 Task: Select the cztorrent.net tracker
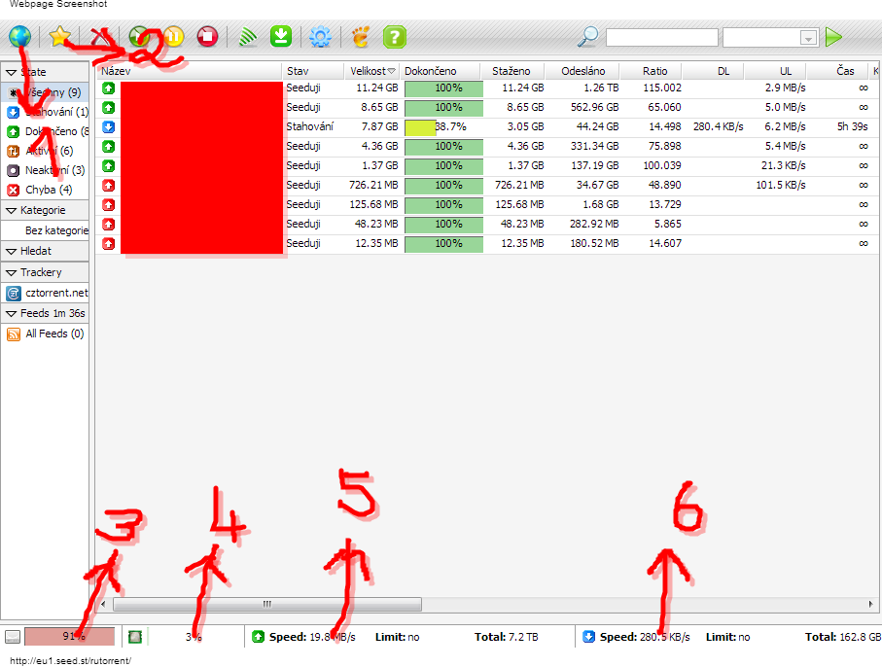[55, 293]
